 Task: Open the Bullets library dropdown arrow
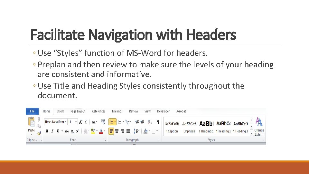(115, 122)
